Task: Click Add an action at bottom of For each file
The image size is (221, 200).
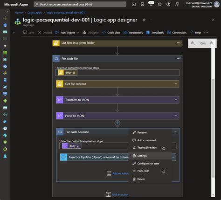Action: click(x=117, y=194)
